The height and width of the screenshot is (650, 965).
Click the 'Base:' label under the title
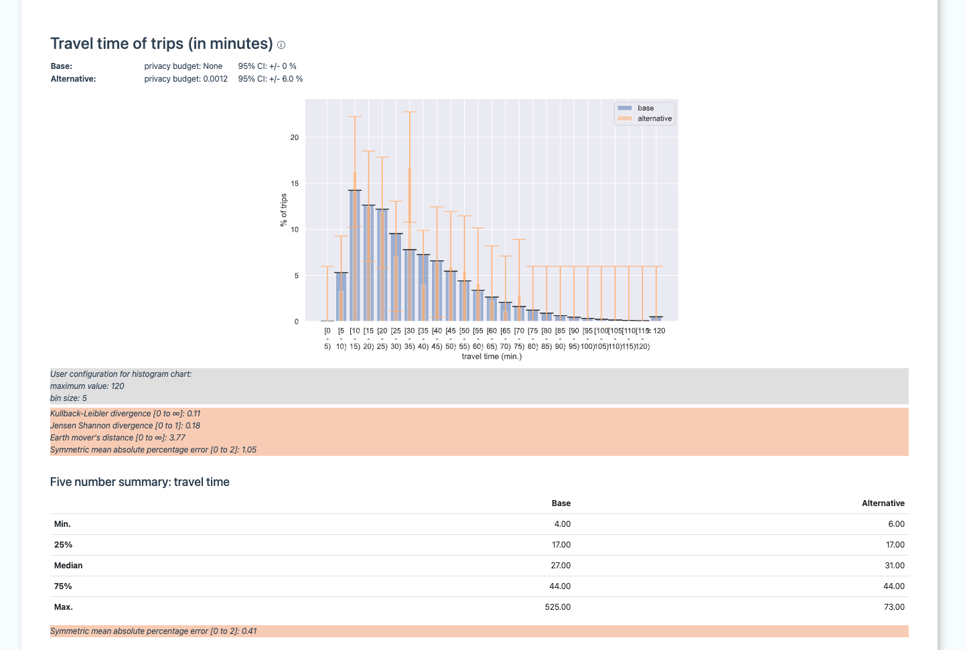click(x=62, y=66)
